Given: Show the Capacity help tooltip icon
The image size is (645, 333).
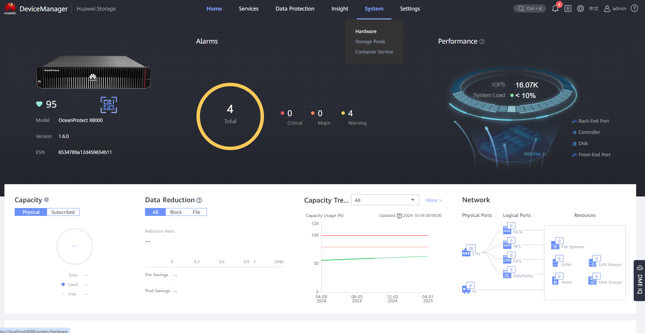Looking at the screenshot, I should [x=46, y=200].
